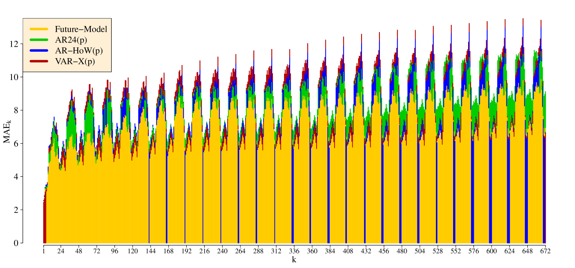Click x-axis tick label 384
575x268 pixels.
330,251
